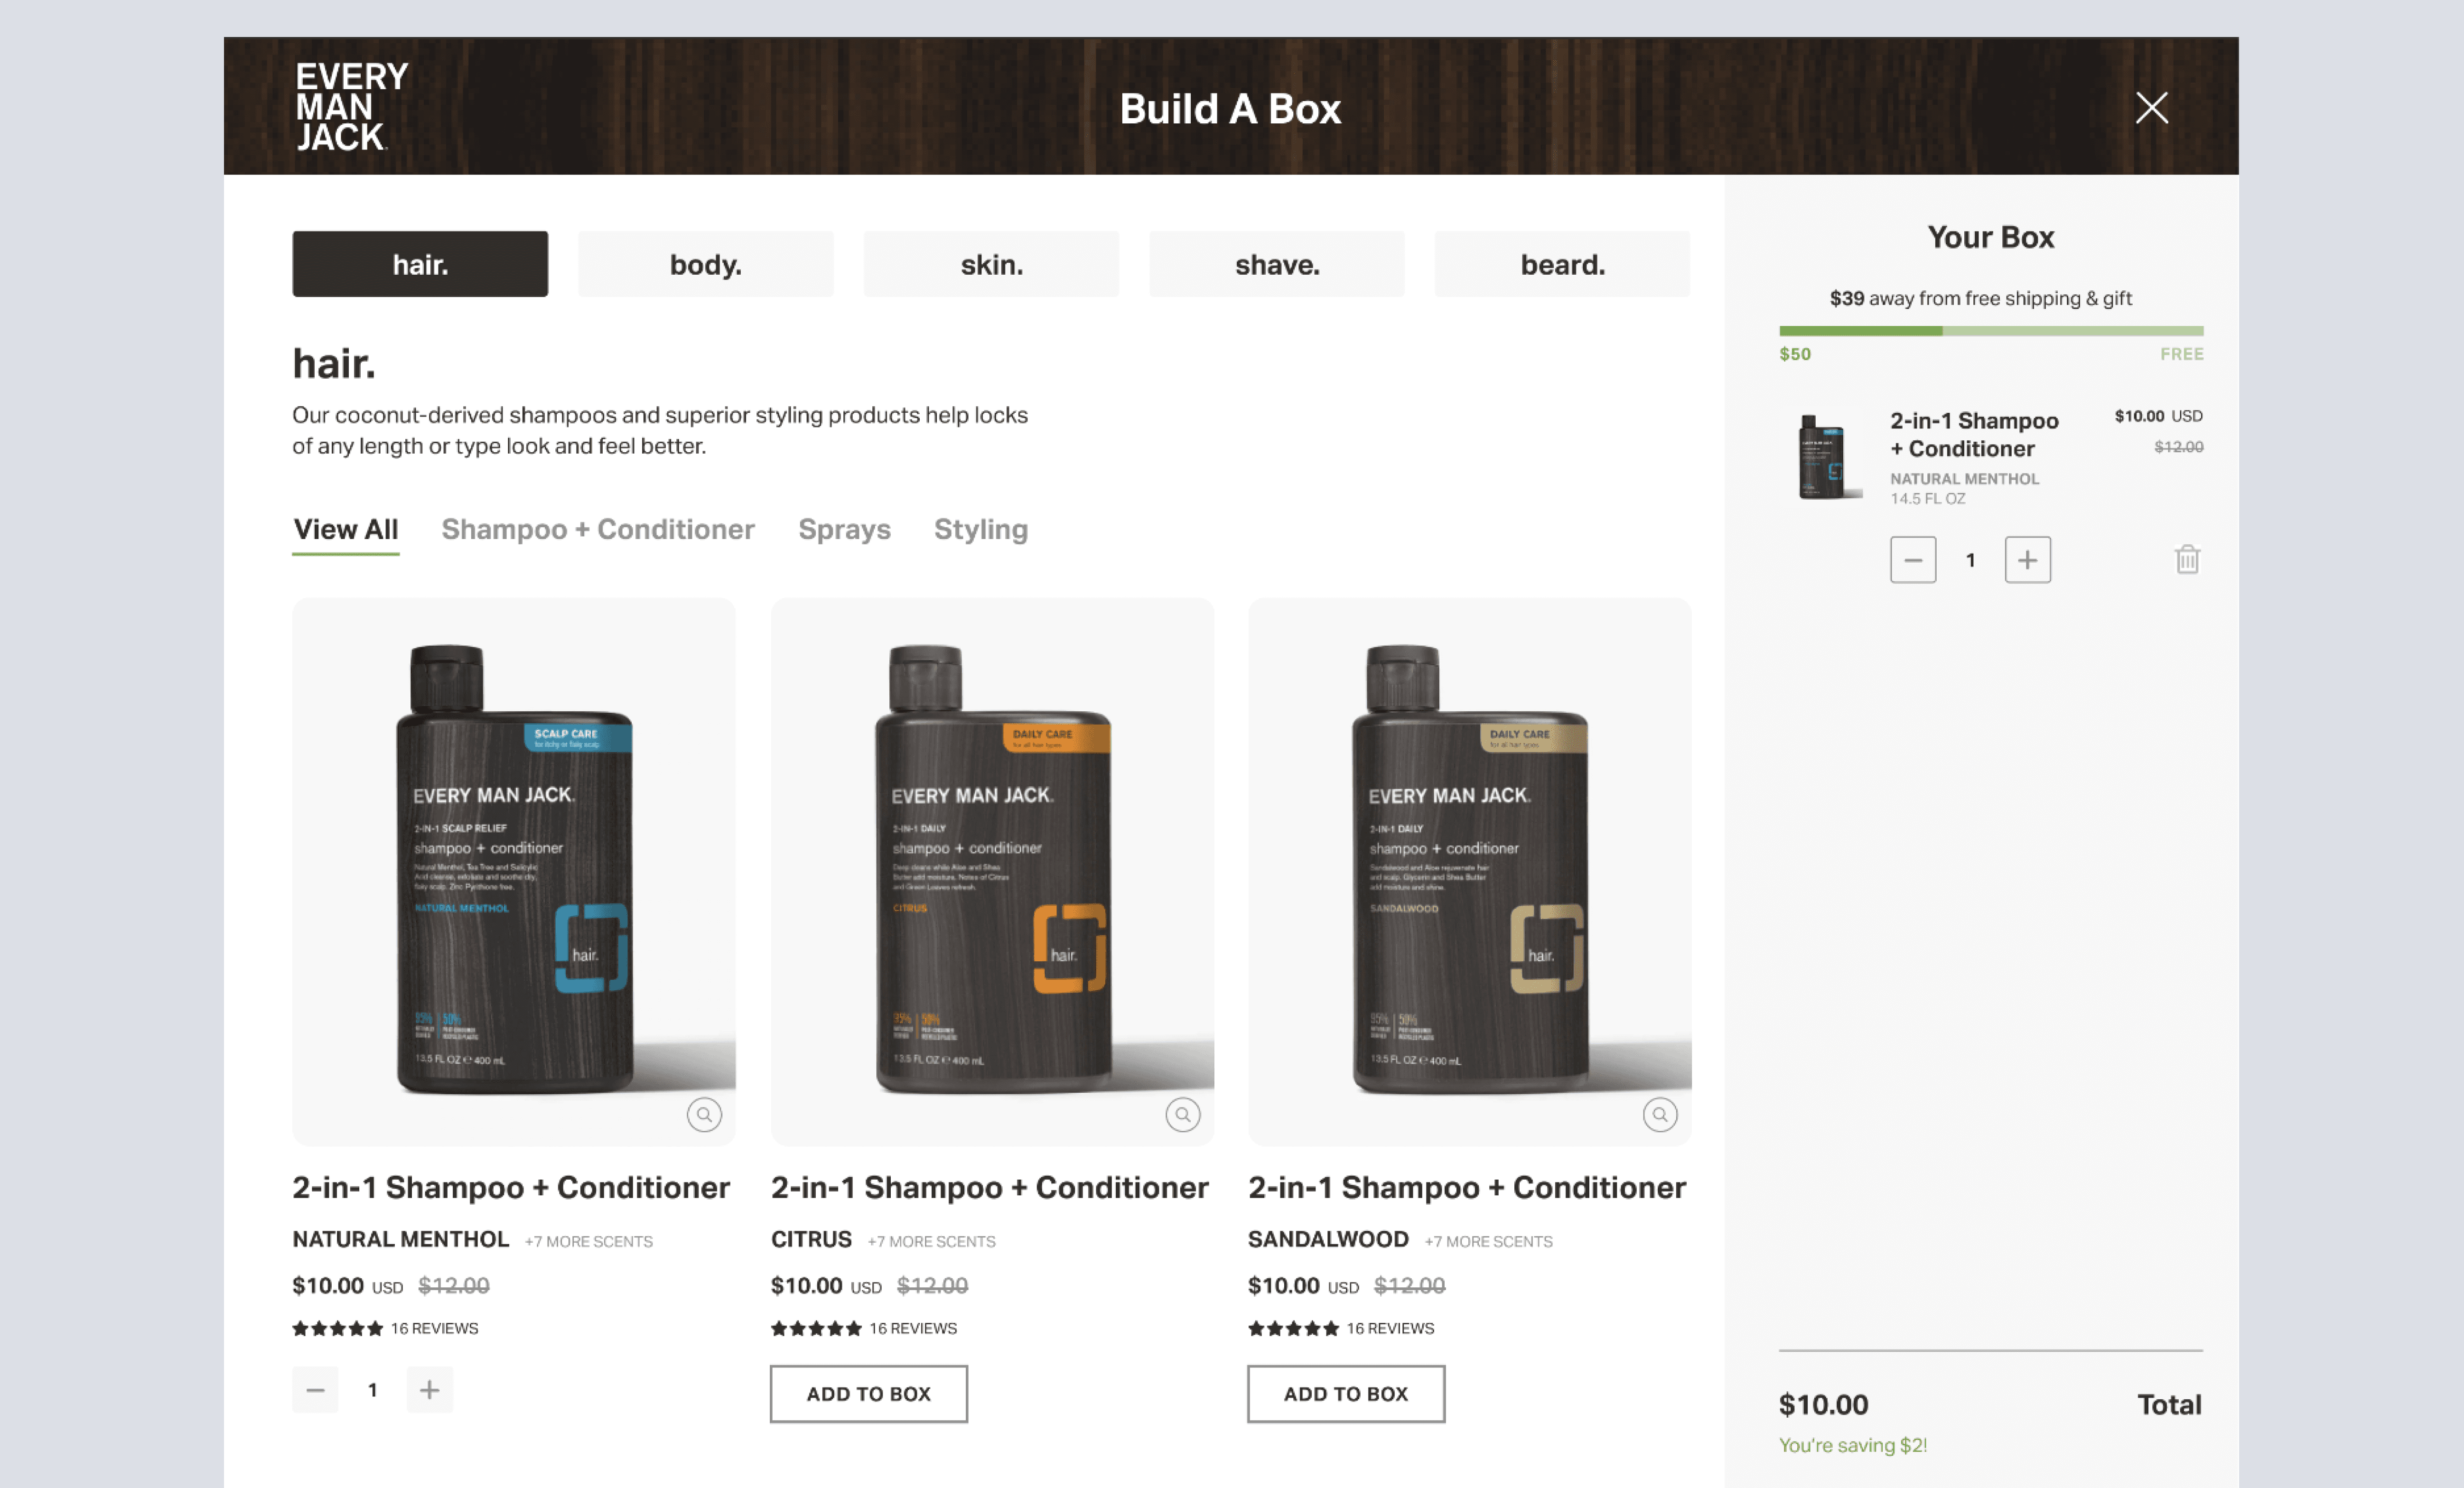Screen dimensions: 2464x1488
Task: Decrease Natural Menthol product card quantity
Action: (315, 1390)
